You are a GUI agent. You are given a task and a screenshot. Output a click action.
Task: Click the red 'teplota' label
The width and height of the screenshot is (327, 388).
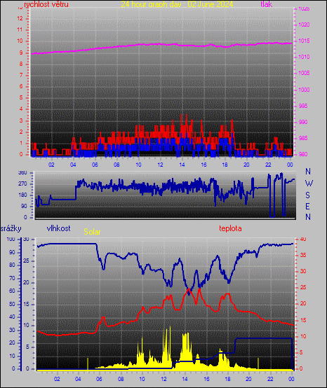pyautogui.click(x=230, y=228)
